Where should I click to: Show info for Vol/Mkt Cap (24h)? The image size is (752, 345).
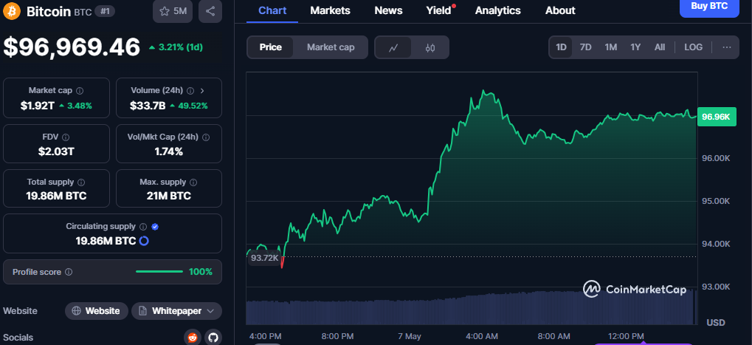[206, 137]
